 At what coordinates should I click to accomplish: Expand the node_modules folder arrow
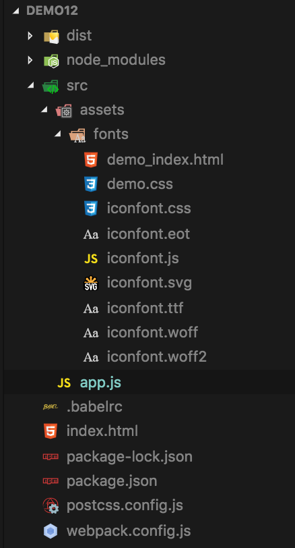coord(30,61)
